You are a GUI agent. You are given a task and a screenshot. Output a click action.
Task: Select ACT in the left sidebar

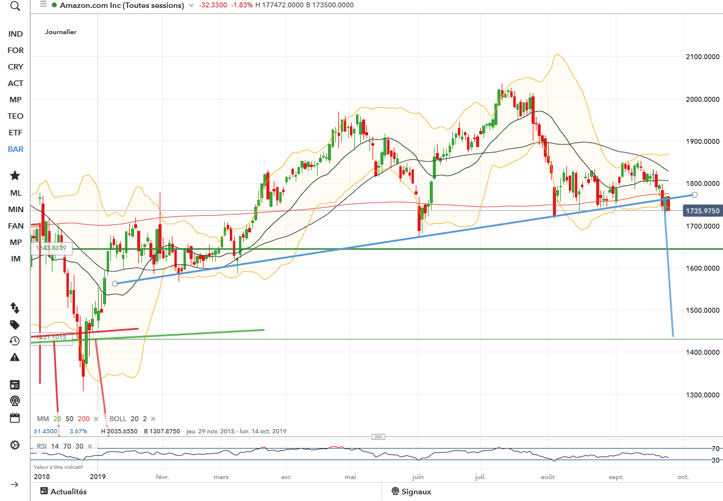pyautogui.click(x=15, y=83)
